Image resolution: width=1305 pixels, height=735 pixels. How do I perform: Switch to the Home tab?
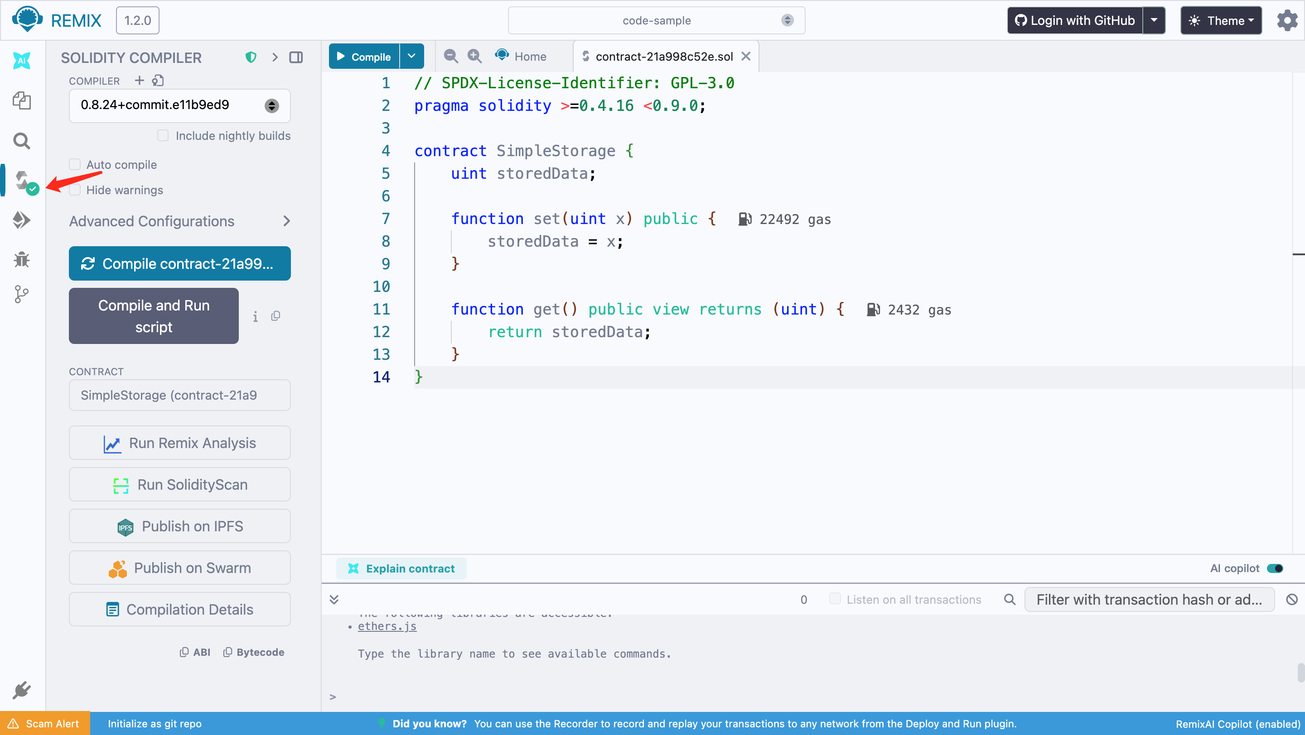(x=521, y=56)
